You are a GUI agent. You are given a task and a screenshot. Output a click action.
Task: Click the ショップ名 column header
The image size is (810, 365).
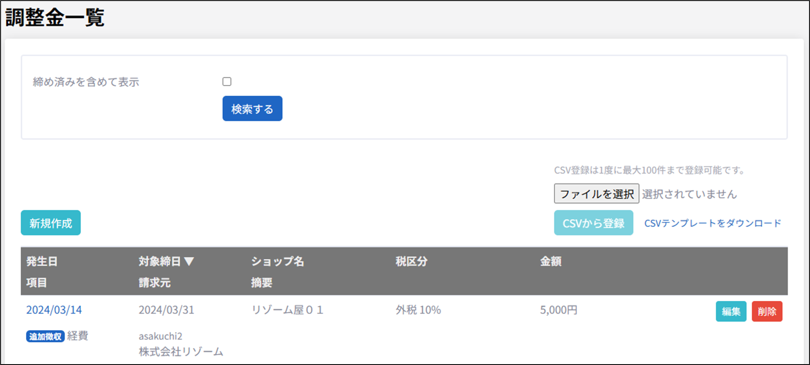(x=277, y=261)
